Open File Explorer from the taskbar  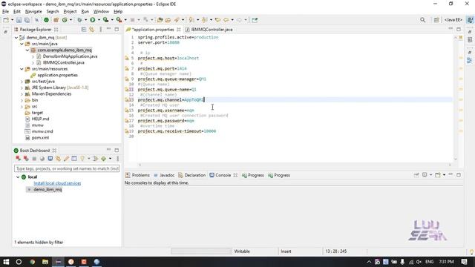tap(45, 262)
